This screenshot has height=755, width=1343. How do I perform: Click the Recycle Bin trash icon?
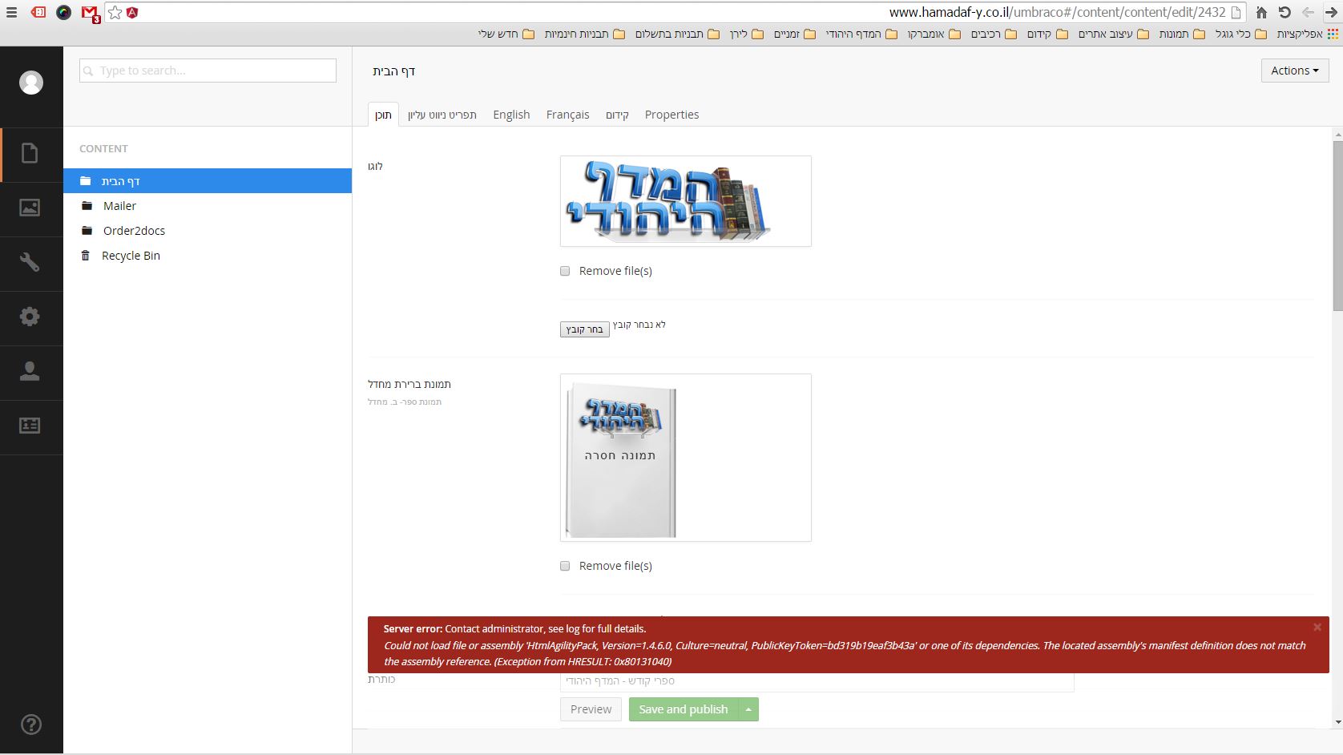tap(86, 256)
